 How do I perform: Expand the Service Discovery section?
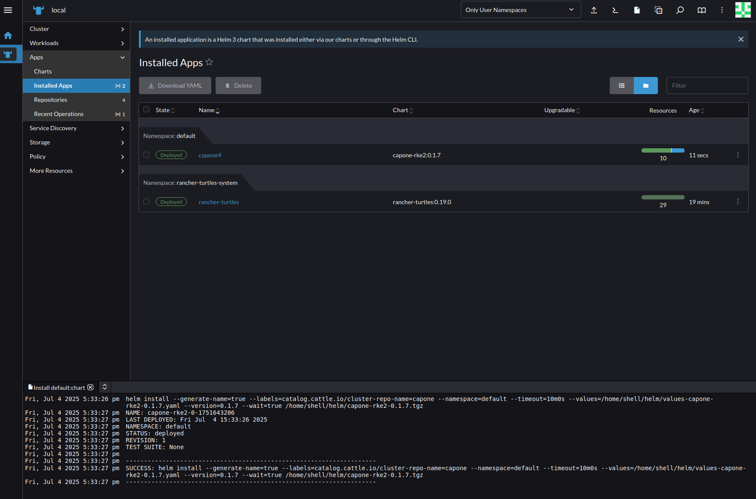coord(76,128)
